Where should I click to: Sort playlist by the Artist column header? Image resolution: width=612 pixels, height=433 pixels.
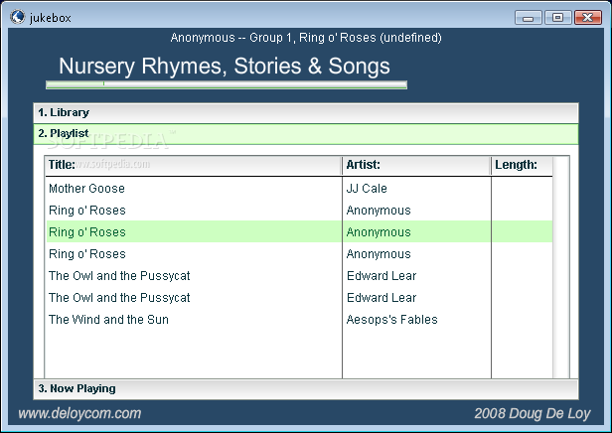(x=416, y=166)
